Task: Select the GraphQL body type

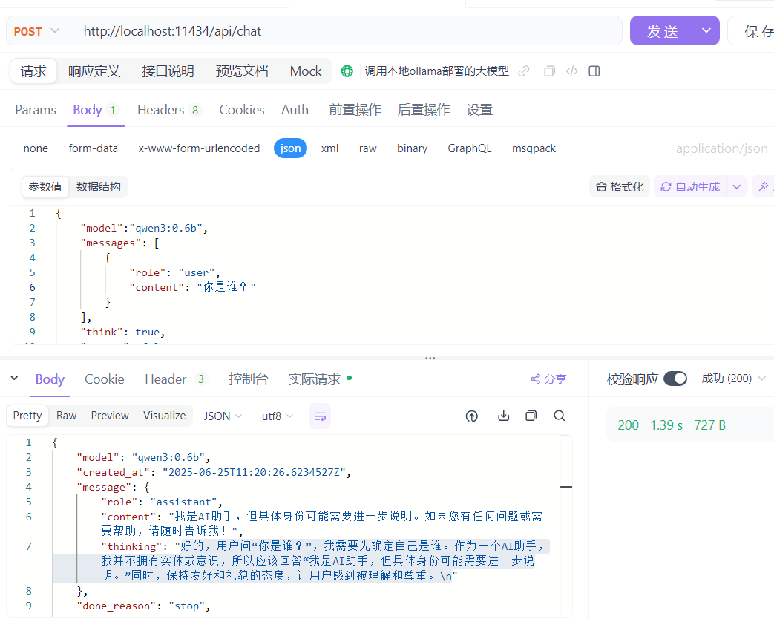Action: point(469,148)
